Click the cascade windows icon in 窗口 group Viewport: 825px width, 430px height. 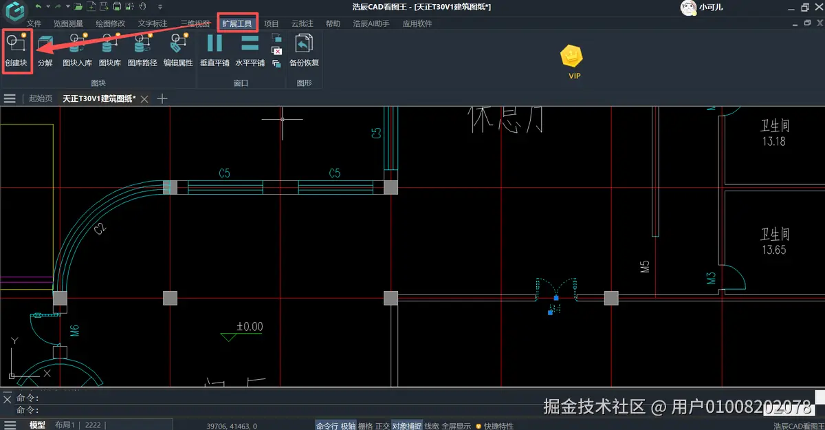pos(276,39)
